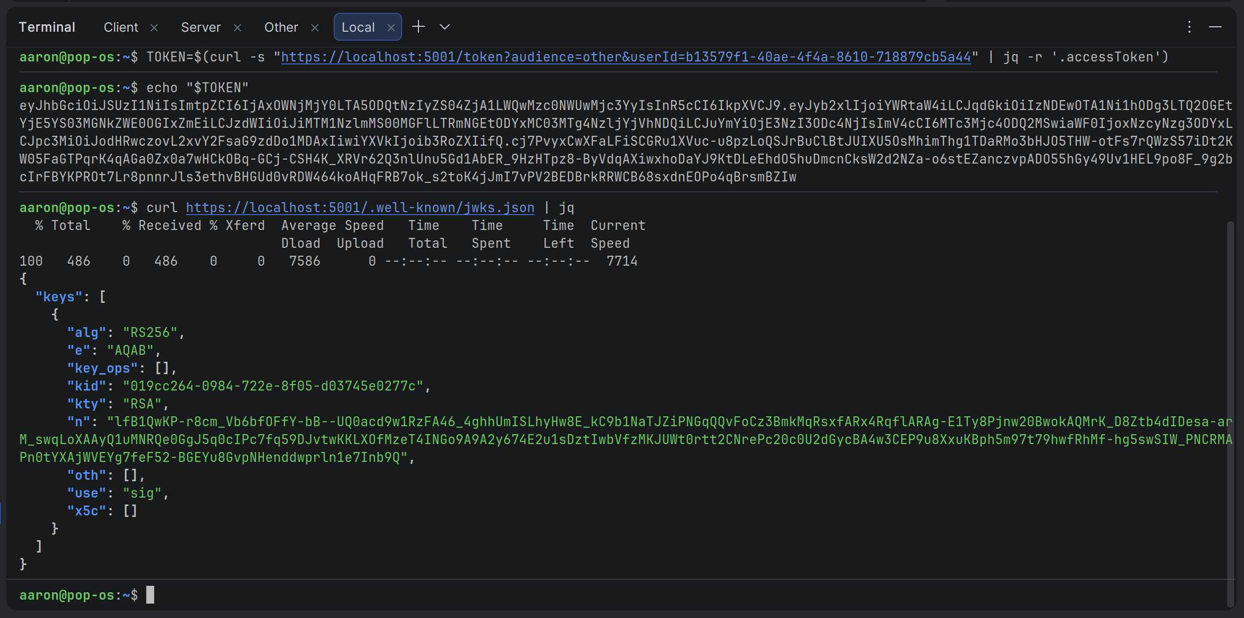Switch to the Server tab
The image size is (1244, 618).
200,27
